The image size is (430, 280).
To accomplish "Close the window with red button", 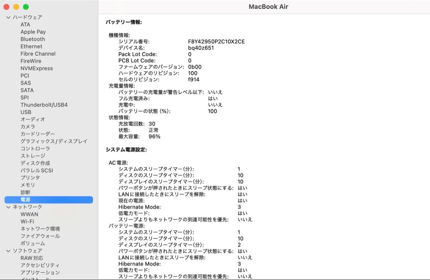I will pos(7,7).
